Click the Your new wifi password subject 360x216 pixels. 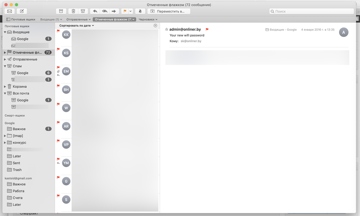point(187,35)
